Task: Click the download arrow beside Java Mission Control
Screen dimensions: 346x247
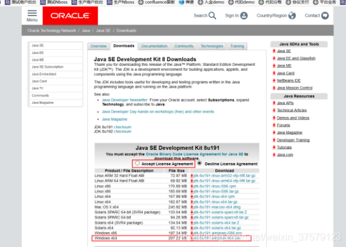Action: coord(274,88)
